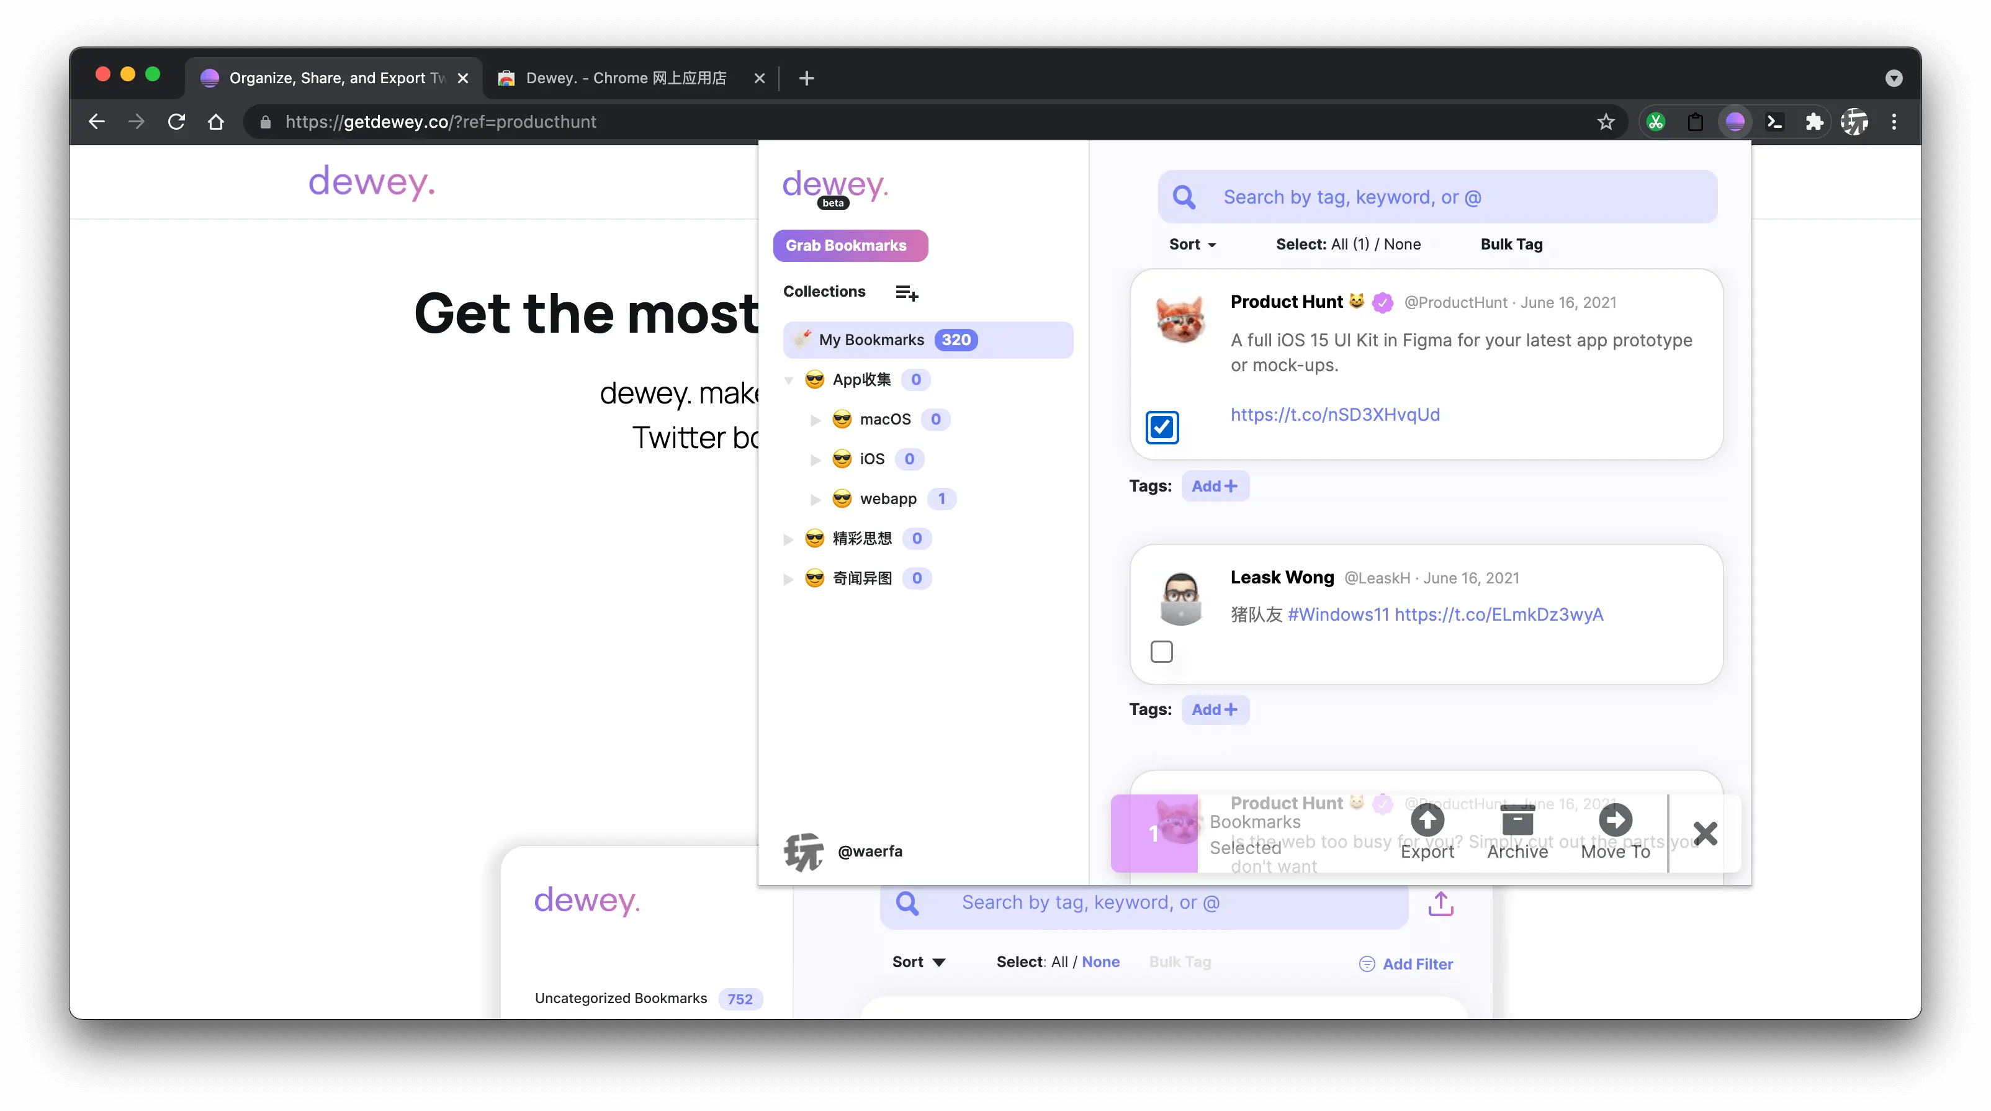This screenshot has height=1111, width=1991.
Task: Add tag to Product Hunt bookmark
Action: coord(1214,487)
